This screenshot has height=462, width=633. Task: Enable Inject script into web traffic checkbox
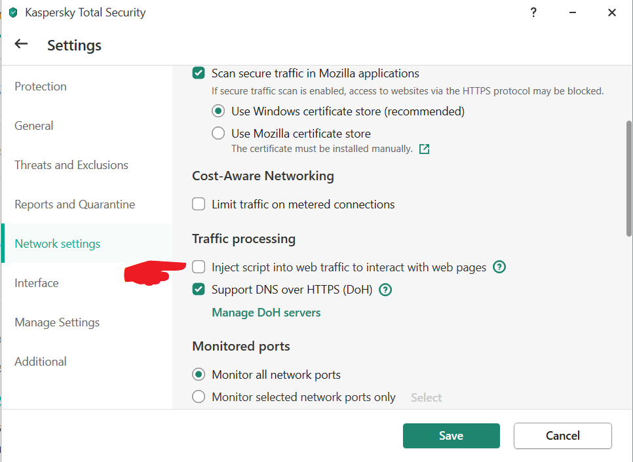198,267
